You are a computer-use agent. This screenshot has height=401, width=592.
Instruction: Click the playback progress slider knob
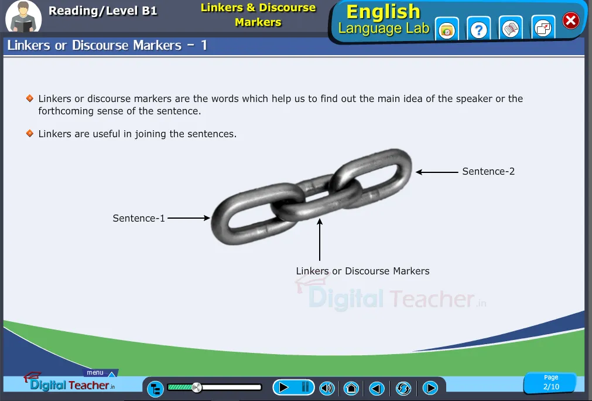click(197, 388)
